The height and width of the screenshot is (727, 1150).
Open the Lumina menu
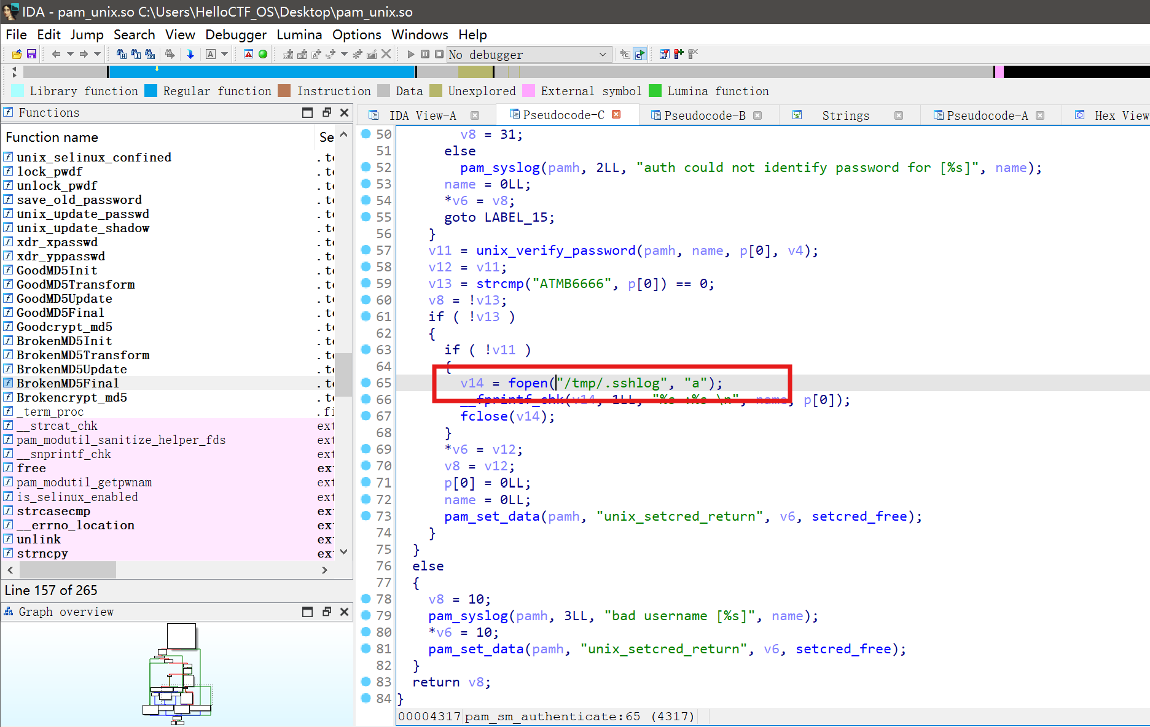point(299,35)
